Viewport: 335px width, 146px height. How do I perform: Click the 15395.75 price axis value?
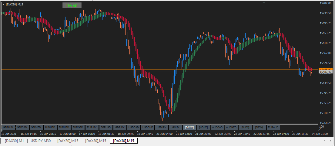326,93
